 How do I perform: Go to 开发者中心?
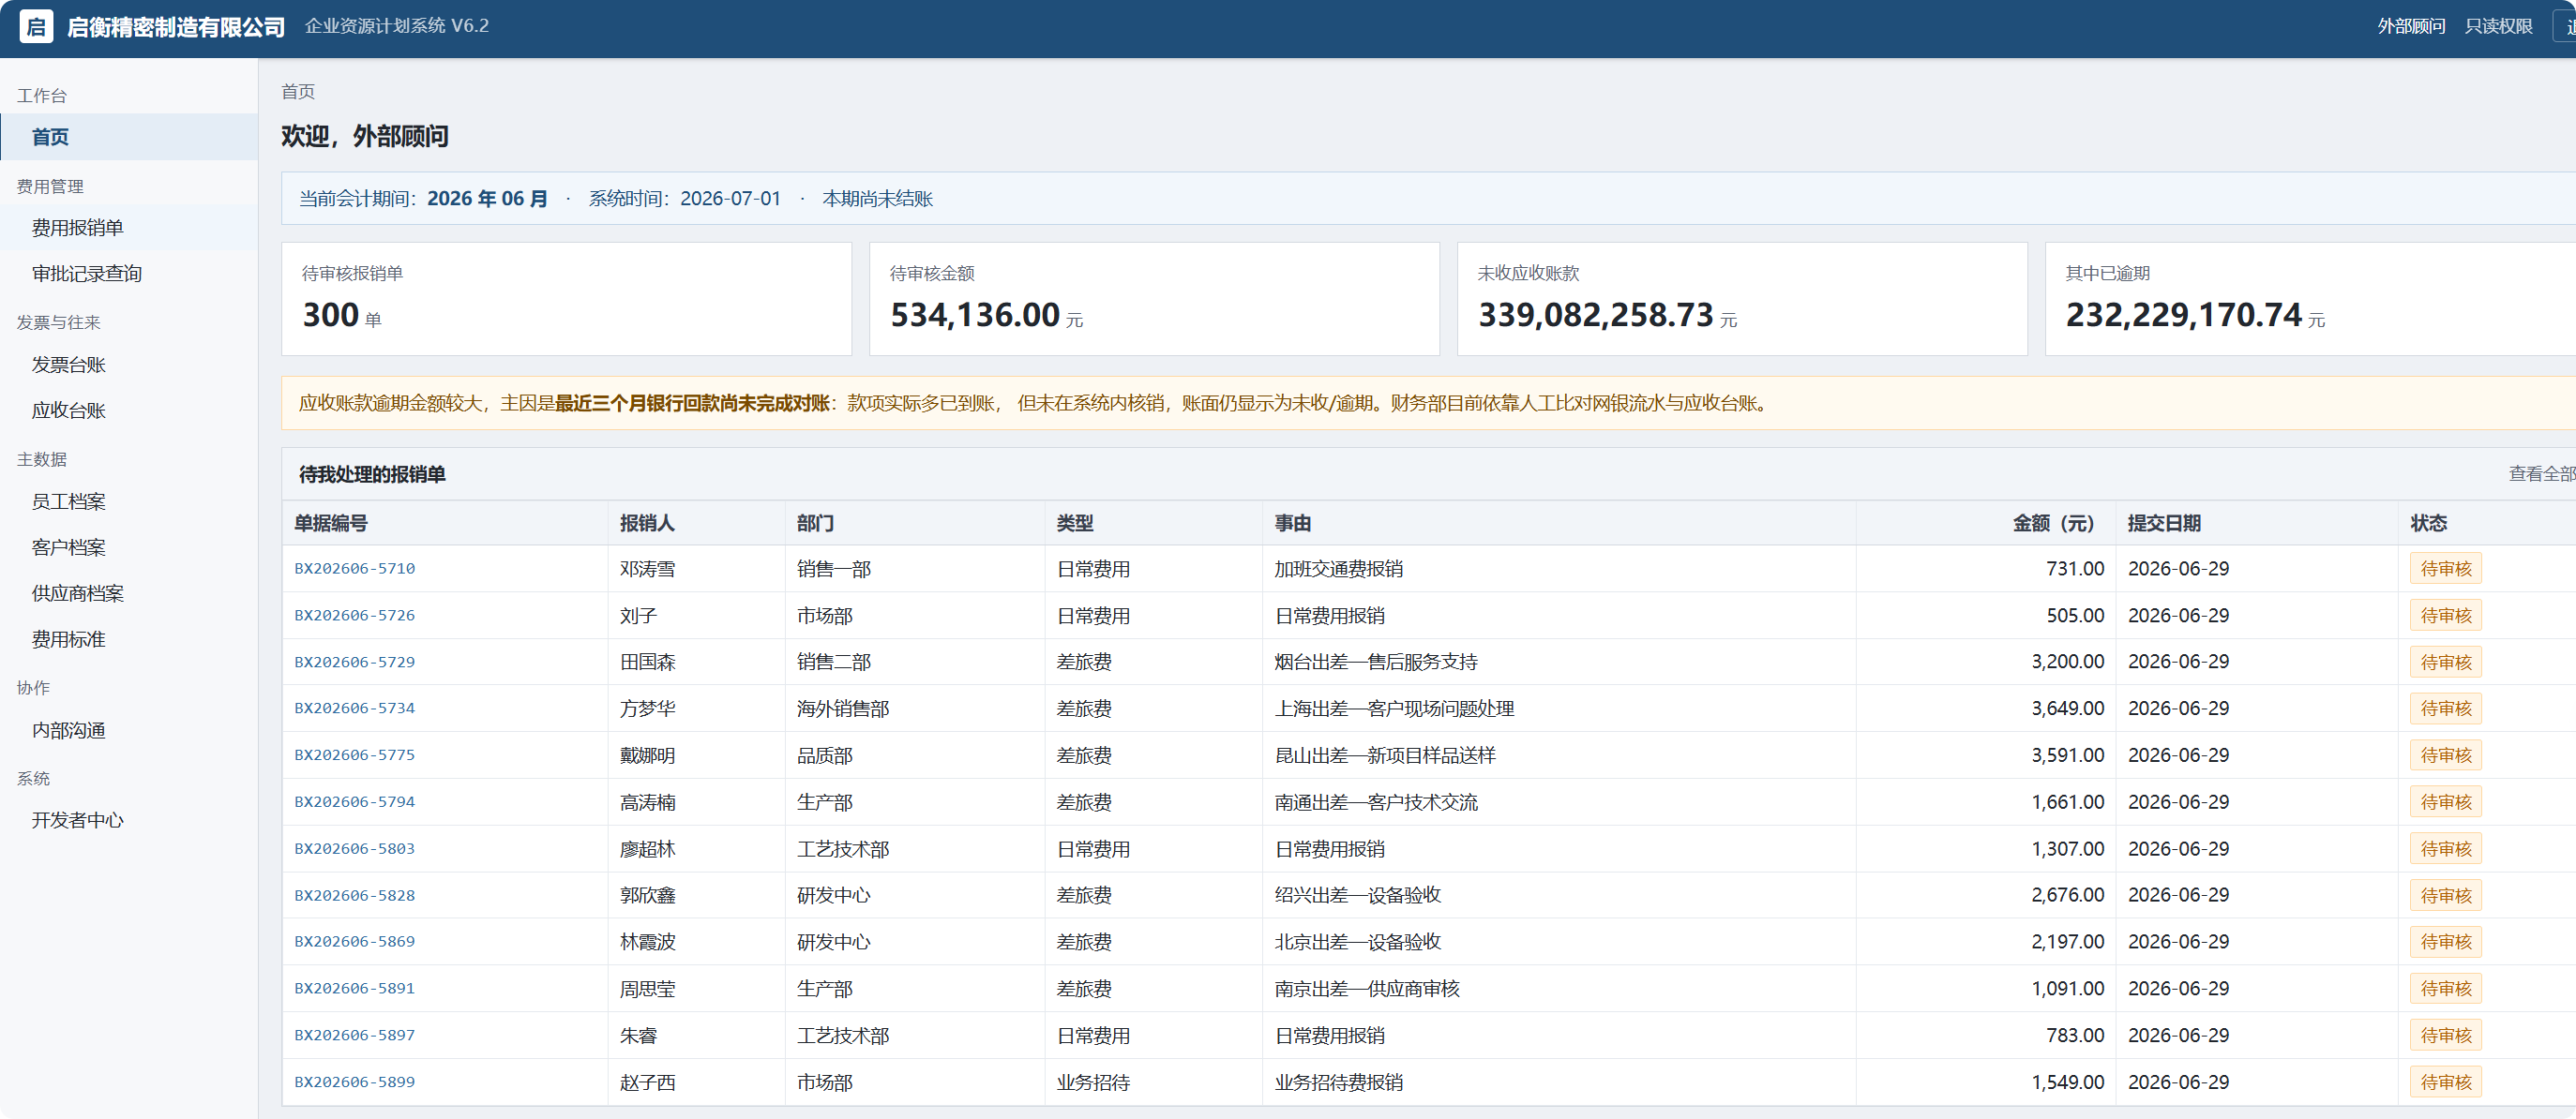[x=129, y=820]
